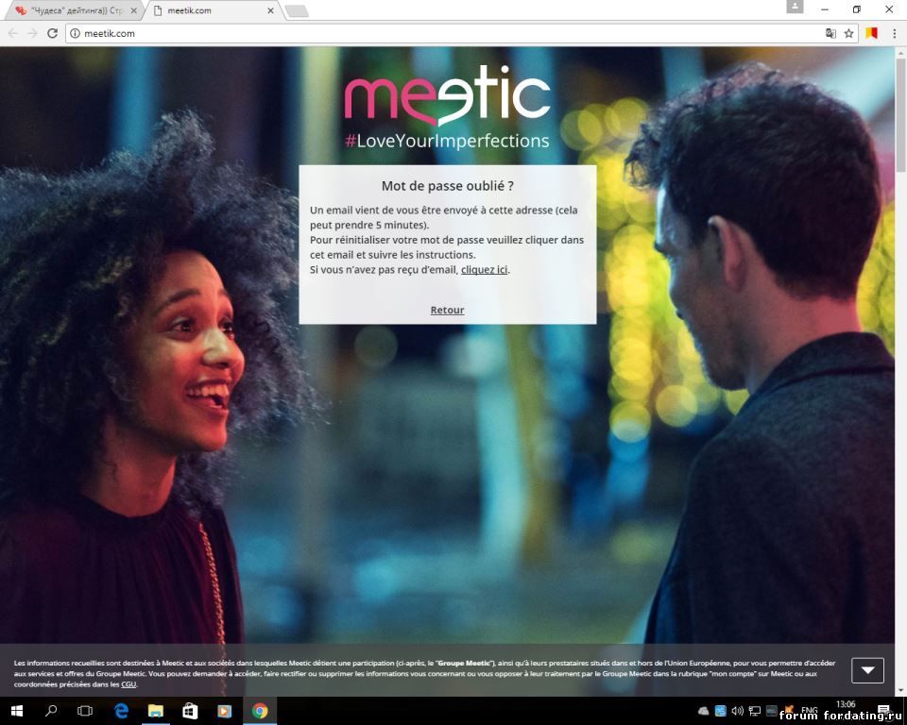Close the meetik.com tab
The width and height of the screenshot is (907, 725).
[271, 10]
